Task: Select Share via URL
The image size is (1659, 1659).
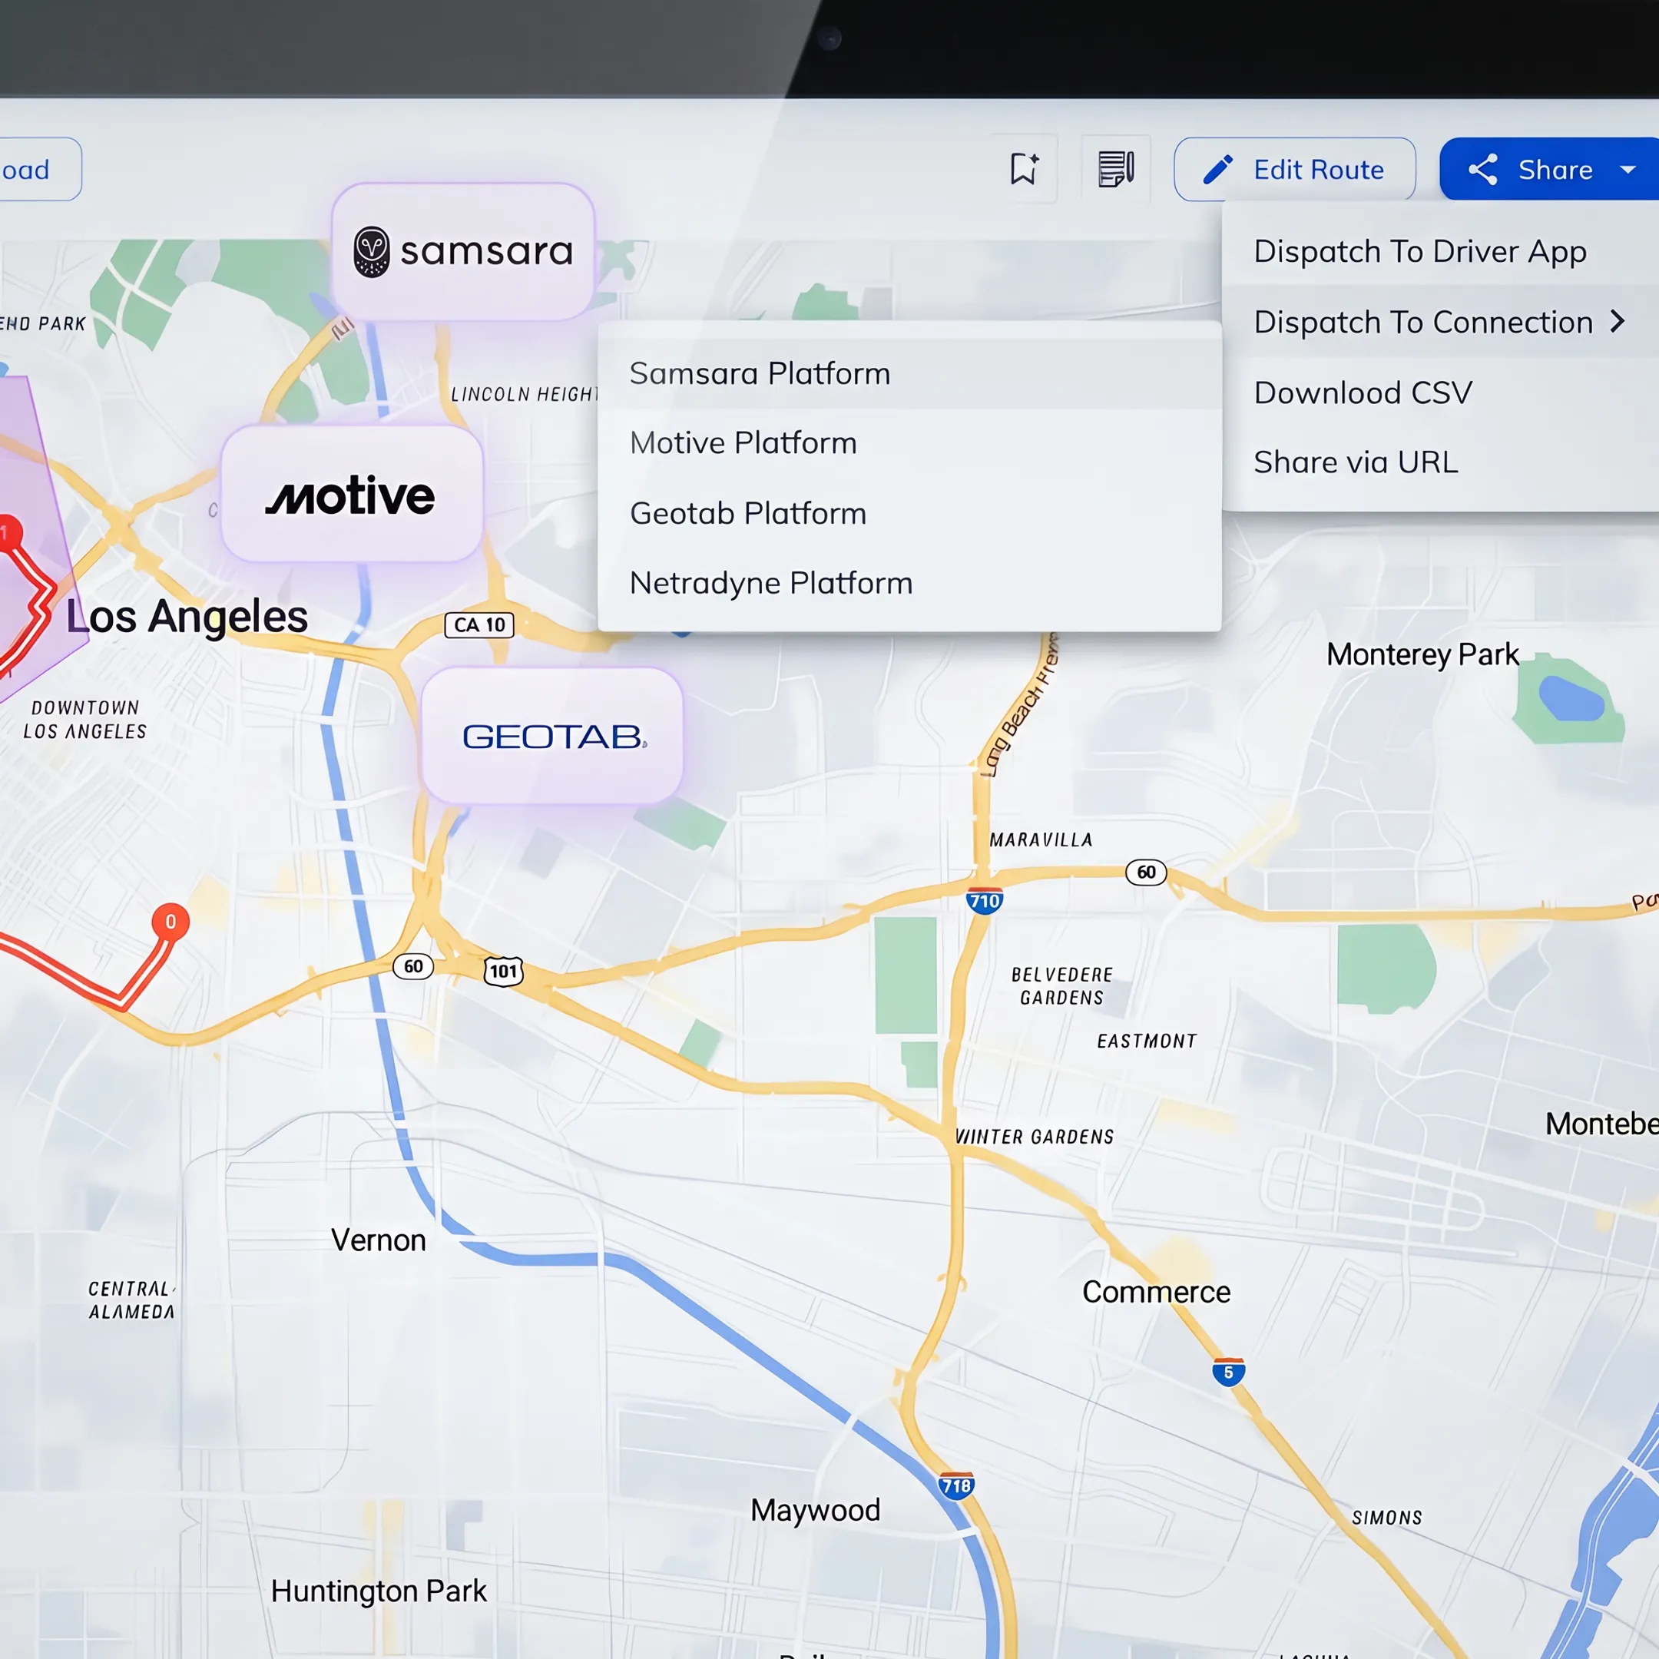Action: pyautogui.click(x=1440, y=462)
